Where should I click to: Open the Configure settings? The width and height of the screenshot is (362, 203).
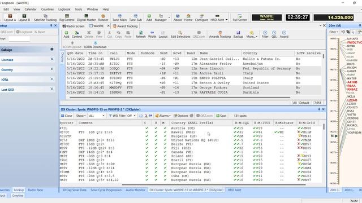(x=201, y=17)
